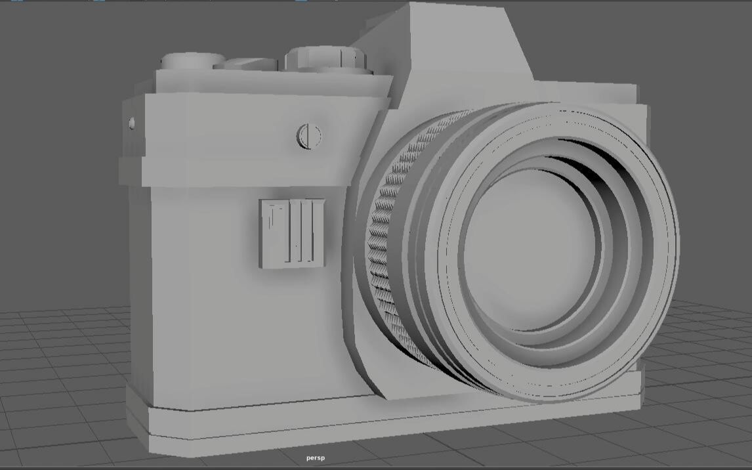Select the front lens glass of the model

pyautogui.click(x=530, y=249)
